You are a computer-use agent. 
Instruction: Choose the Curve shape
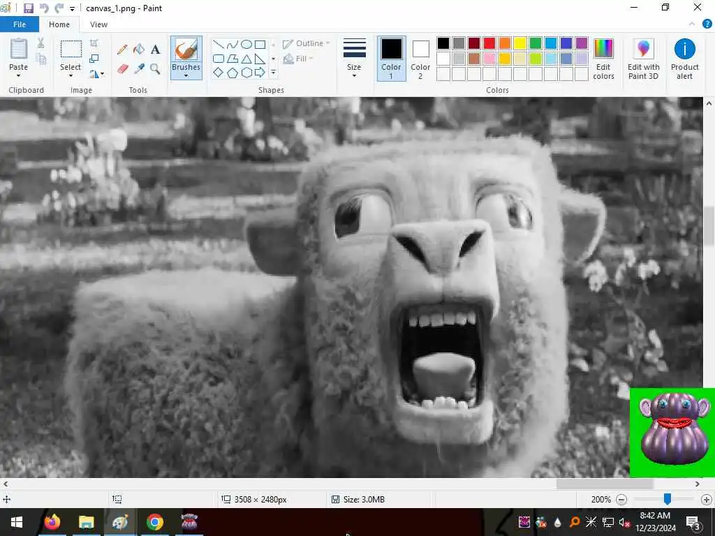click(233, 44)
